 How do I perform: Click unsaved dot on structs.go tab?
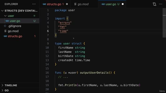click(67, 4)
